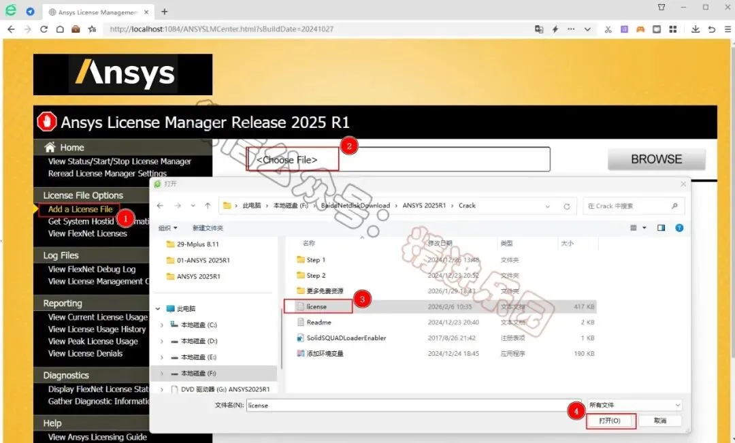Click the 取消 cancel button
The height and width of the screenshot is (443, 735).
[x=660, y=421]
